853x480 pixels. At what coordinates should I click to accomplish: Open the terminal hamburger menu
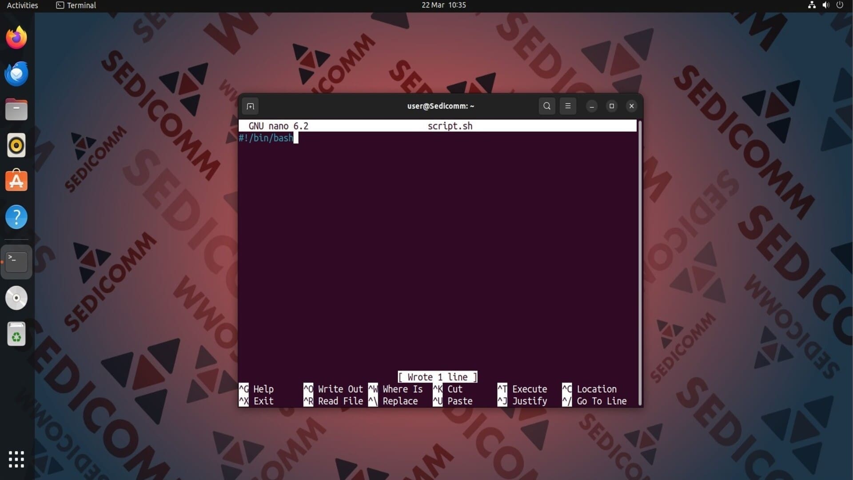[568, 106]
